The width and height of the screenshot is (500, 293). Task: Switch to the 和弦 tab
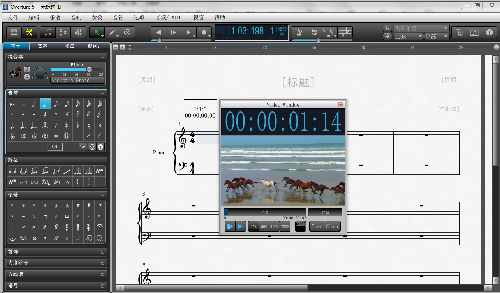pyautogui.click(x=69, y=46)
